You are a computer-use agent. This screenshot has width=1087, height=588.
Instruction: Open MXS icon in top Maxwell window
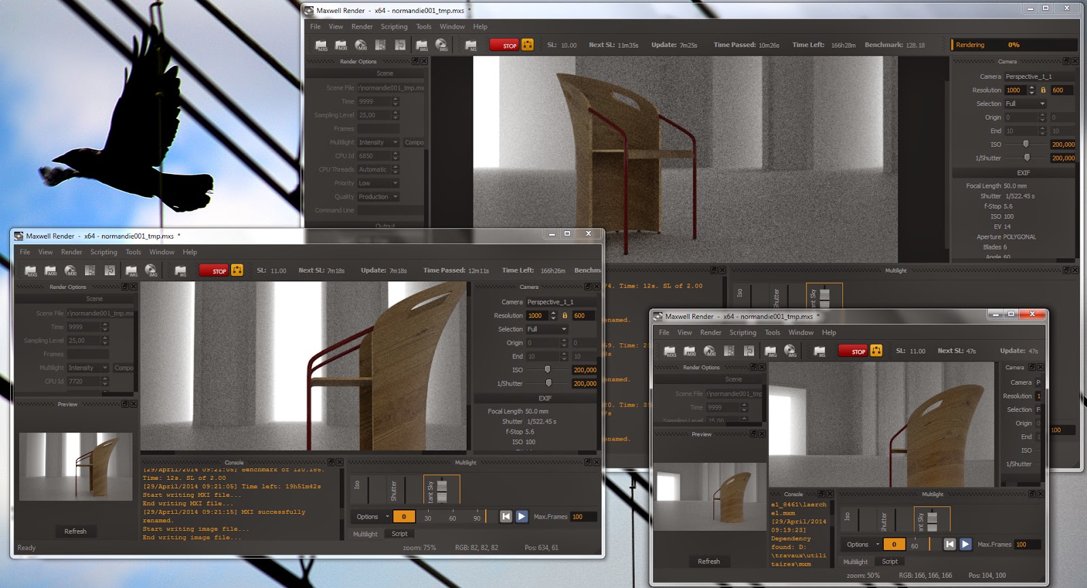click(321, 46)
